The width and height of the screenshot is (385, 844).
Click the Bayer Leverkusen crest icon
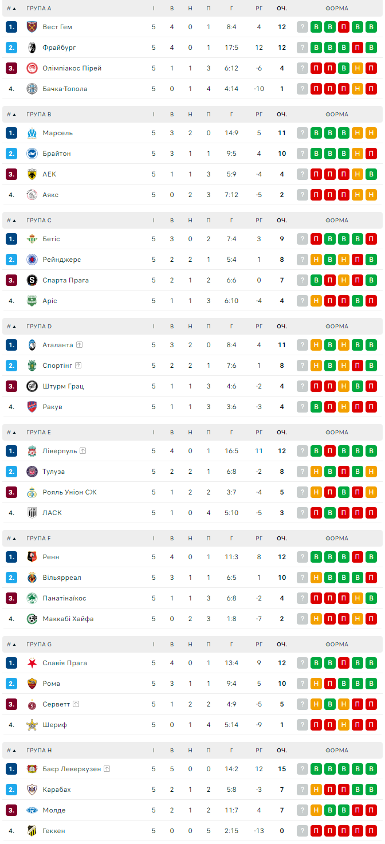point(32,769)
